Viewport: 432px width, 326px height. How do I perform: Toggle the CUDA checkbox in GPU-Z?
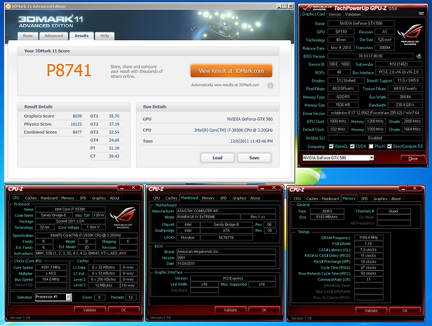click(352, 146)
